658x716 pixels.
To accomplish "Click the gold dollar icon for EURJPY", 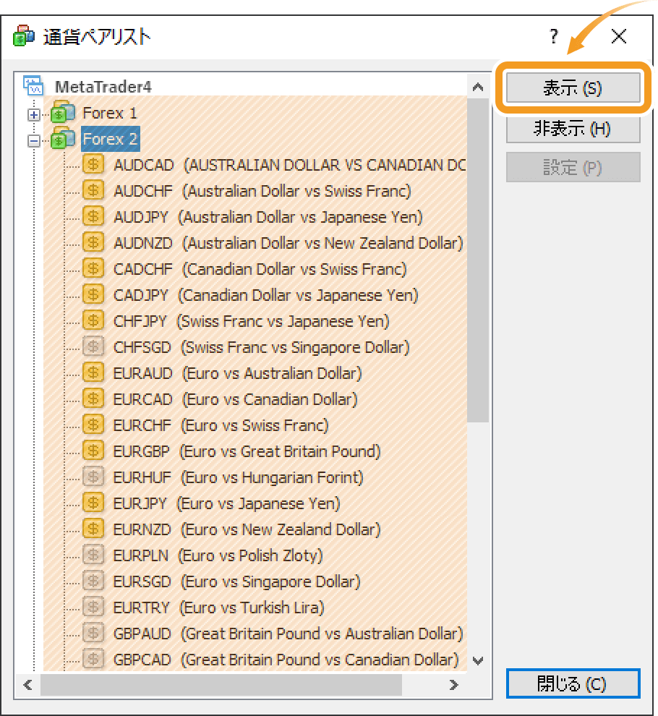I will coord(93,503).
